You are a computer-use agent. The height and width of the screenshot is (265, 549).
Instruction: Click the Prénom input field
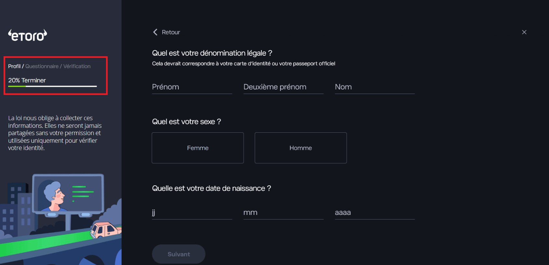[192, 86]
